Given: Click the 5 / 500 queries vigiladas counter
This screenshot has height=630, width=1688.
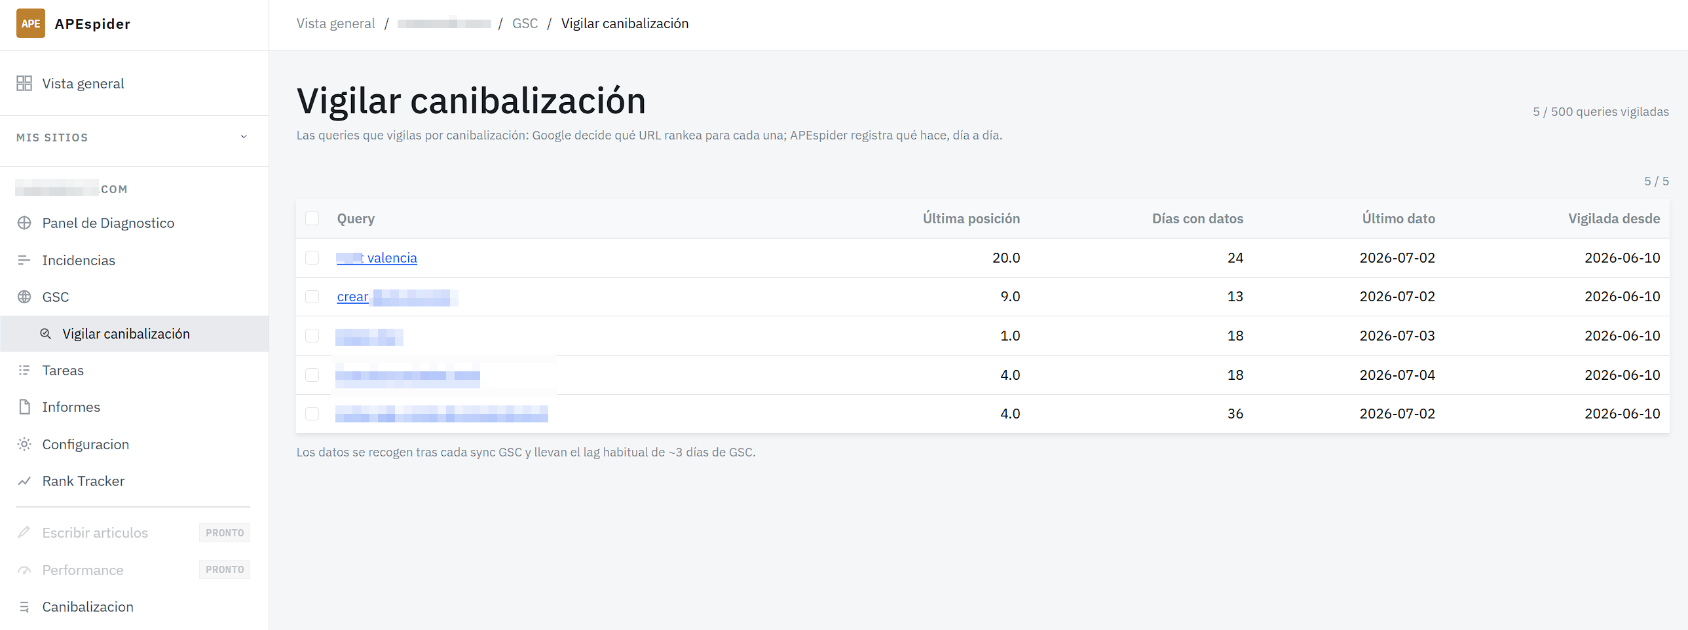Looking at the screenshot, I should [1600, 111].
